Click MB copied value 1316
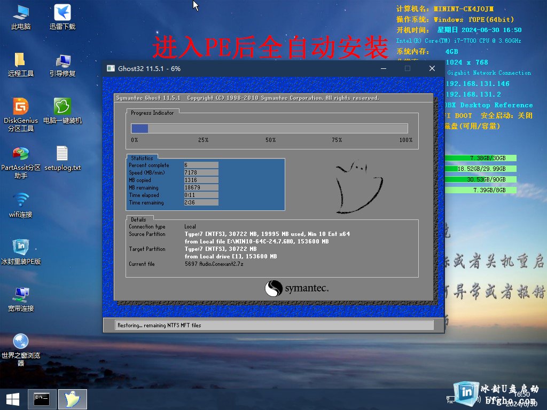547x410 pixels. (x=201, y=180)
